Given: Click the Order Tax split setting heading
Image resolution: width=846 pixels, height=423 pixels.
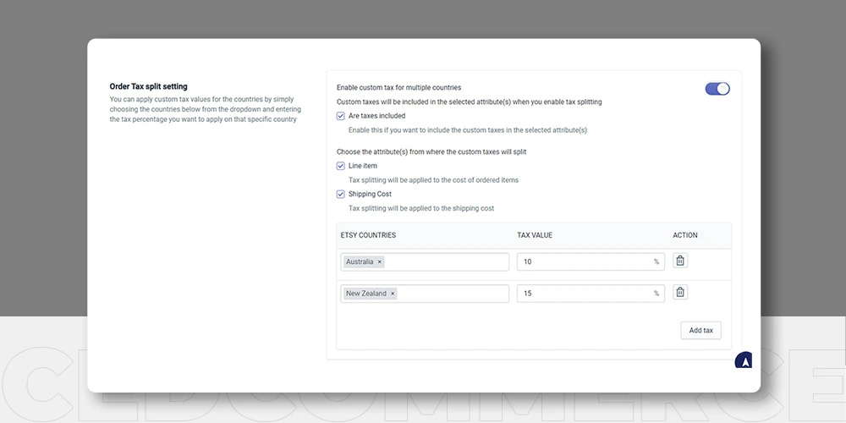Looking at the screenshot, I should pos(148,86).
